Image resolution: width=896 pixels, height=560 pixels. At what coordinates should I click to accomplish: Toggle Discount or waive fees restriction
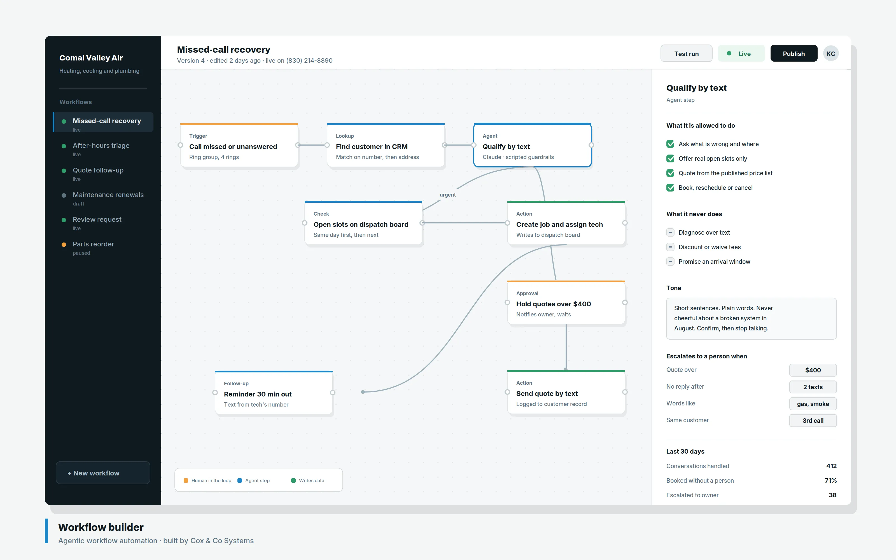pyautogui.click(x=670, y=247)
